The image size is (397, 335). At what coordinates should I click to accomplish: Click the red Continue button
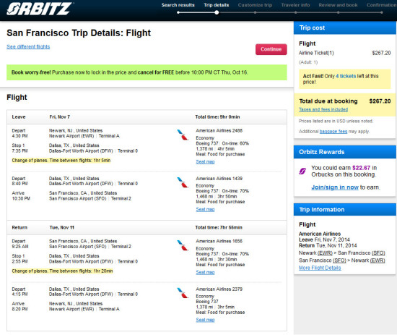tap(271, 49)
